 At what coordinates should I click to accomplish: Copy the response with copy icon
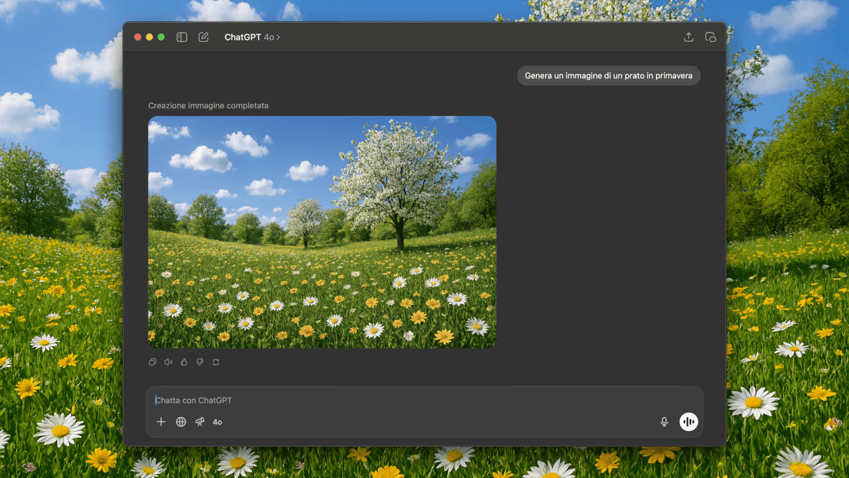click(x=153, y=362)
